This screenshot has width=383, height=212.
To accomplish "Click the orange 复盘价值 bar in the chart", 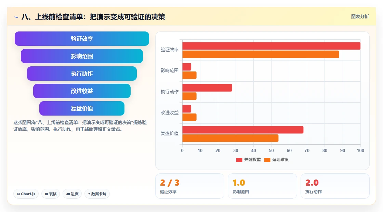I will point(230,138).
